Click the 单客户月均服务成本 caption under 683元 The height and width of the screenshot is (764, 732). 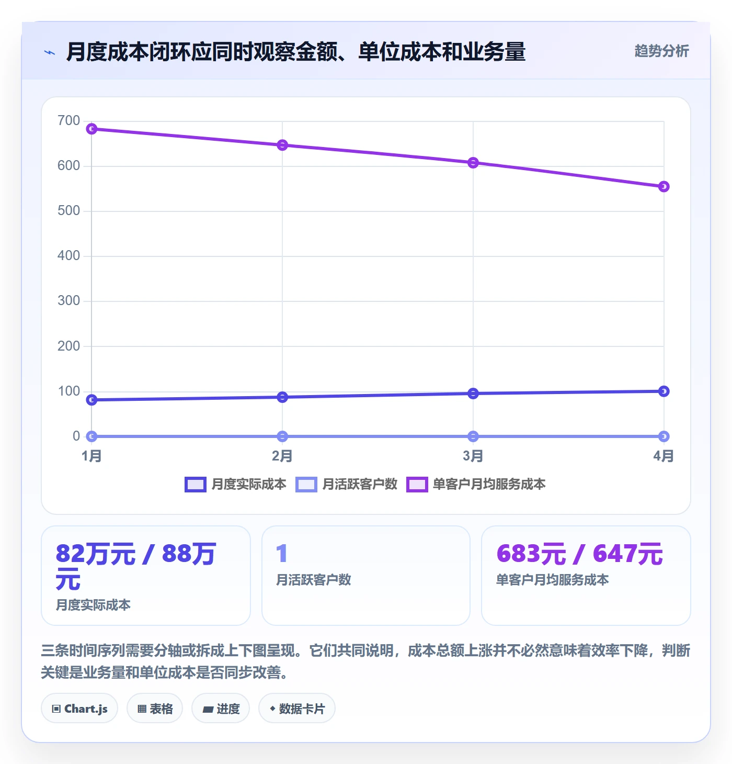tap(553, 580)
